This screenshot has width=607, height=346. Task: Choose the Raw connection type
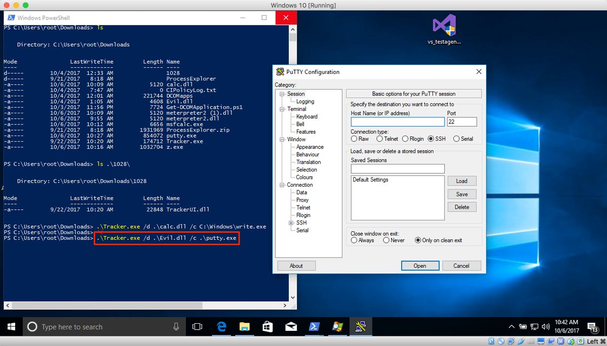coord(354,139)
